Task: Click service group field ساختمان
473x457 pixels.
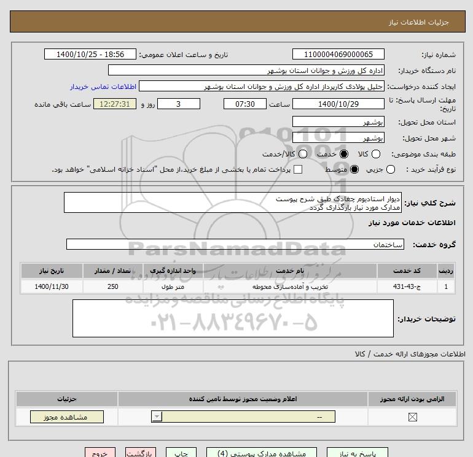Action: pos(235,244)
